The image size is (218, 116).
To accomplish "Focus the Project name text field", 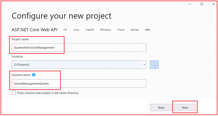I will coord(79,48).
